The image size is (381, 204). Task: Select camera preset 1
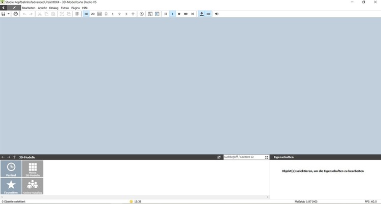[113, 14]
